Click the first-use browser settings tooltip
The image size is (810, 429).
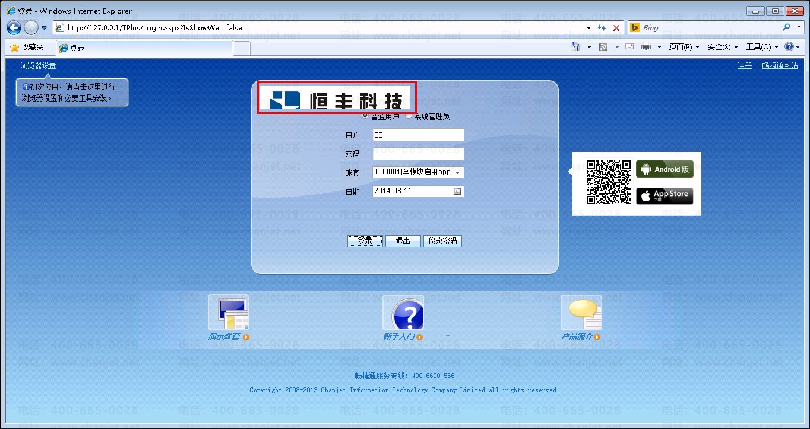[x=72, y=93]
